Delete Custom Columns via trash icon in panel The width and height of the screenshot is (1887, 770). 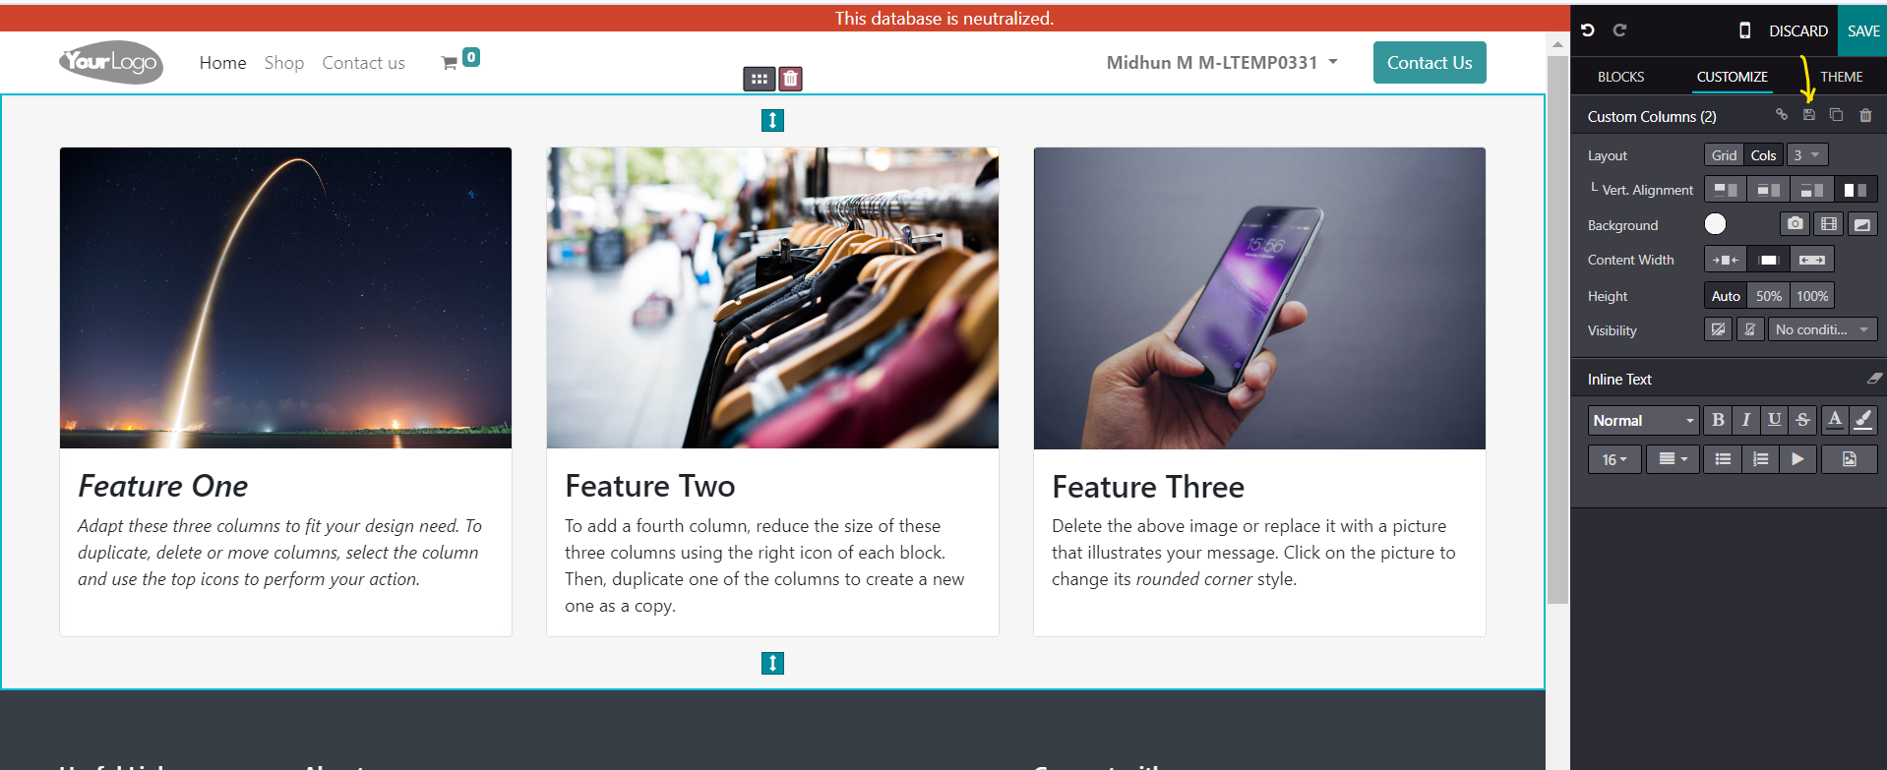(1865, 115)
